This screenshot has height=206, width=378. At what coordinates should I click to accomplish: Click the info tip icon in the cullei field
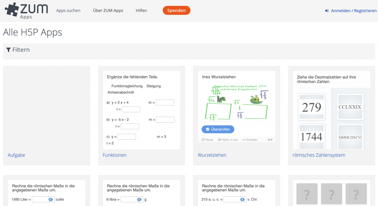tap(51, 199)
